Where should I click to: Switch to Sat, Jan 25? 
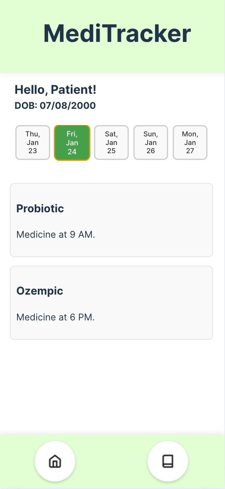tap(111, 142)
